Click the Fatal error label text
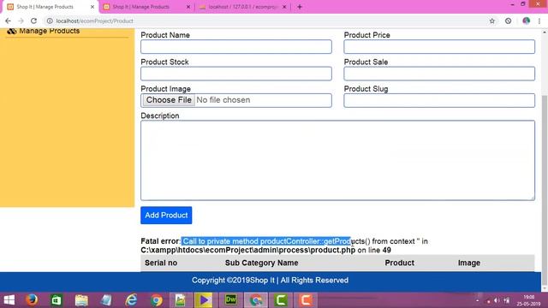Screen dimensions: 548x308 pyautogui.click(x=160, y=241)
